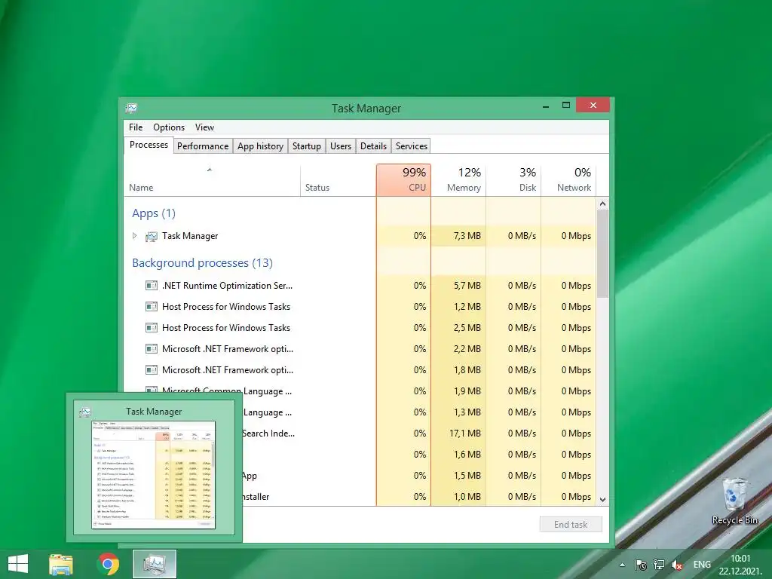Open File Explorer from the taskbar
This screenshot has height=579, width=772.
tap(61, 564)
